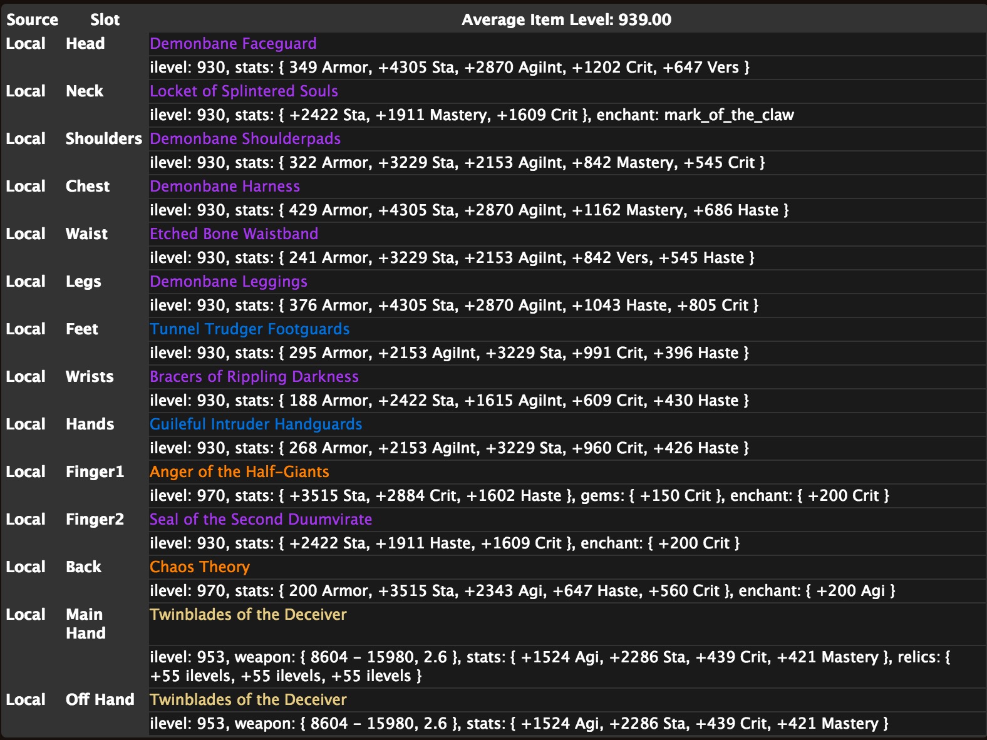Viewport: 987px width, 740px height.
Task: Select the Head slot label
Action: 85,44
